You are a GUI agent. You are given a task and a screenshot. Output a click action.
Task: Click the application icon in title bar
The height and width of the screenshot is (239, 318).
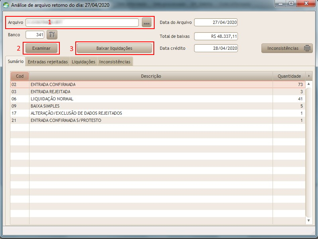click(x=6, y=5)
